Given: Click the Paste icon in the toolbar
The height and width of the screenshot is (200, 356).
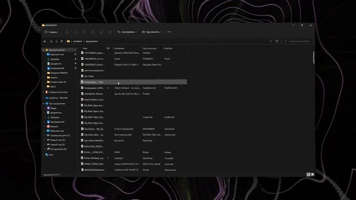Looking at the screenshot, I should coord(84,32).
